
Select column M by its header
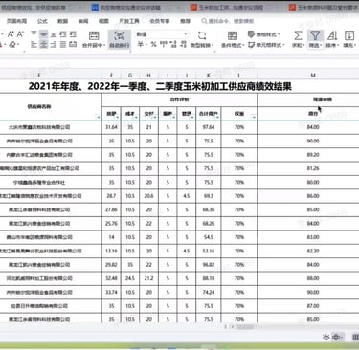313,75
